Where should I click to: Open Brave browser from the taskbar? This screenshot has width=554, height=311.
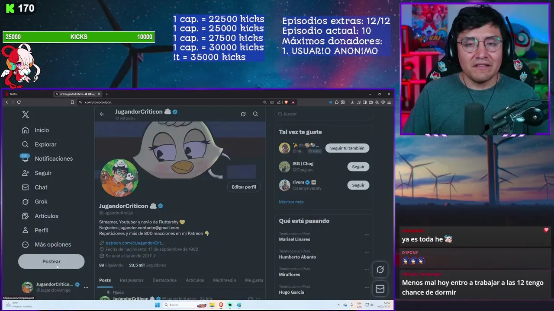coord(221,305)
